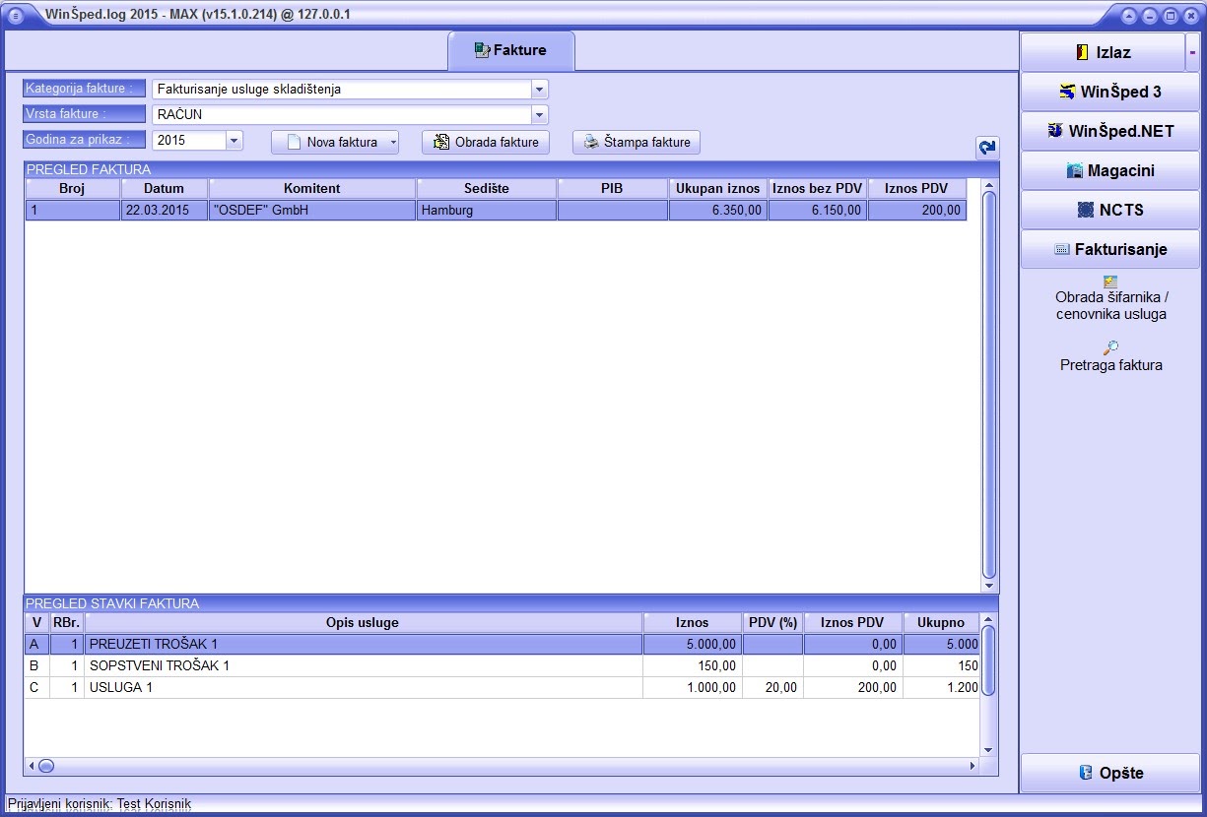Switch to the Fakture tab
Viewport: 1207px width, 817px height.
click(510, 50)
